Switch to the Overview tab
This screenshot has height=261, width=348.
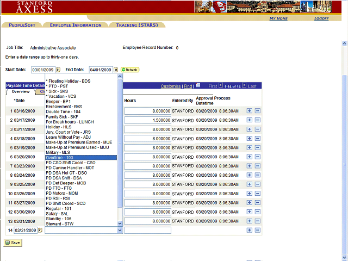pos(21,92)
